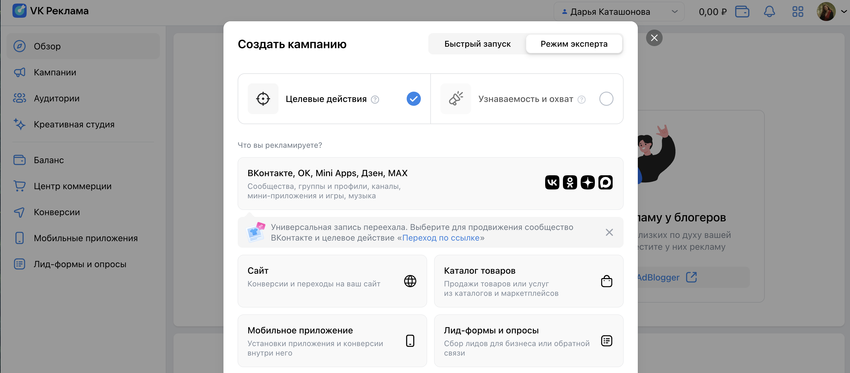Click the globe icon in Сайт

point(410,281)
